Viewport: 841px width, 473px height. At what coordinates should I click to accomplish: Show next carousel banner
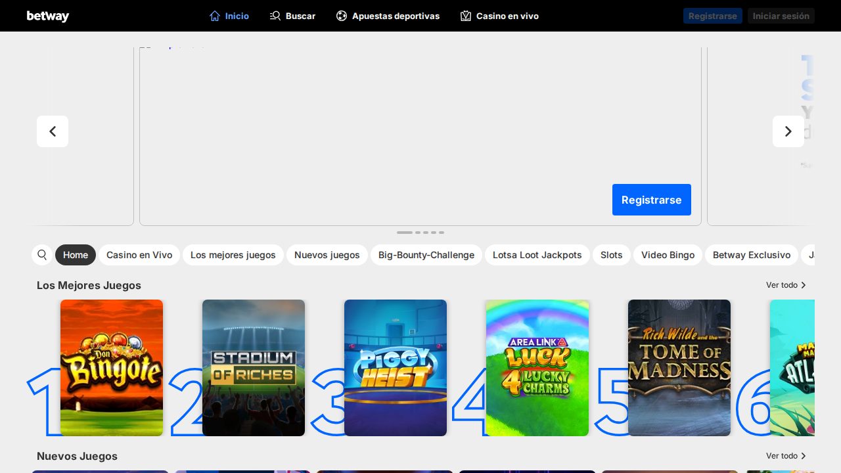[788, 131]
